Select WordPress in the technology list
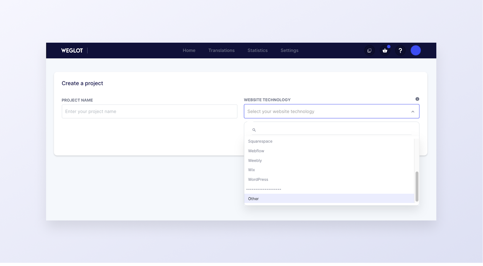The image size is (483, 266). tap(329, 180)
